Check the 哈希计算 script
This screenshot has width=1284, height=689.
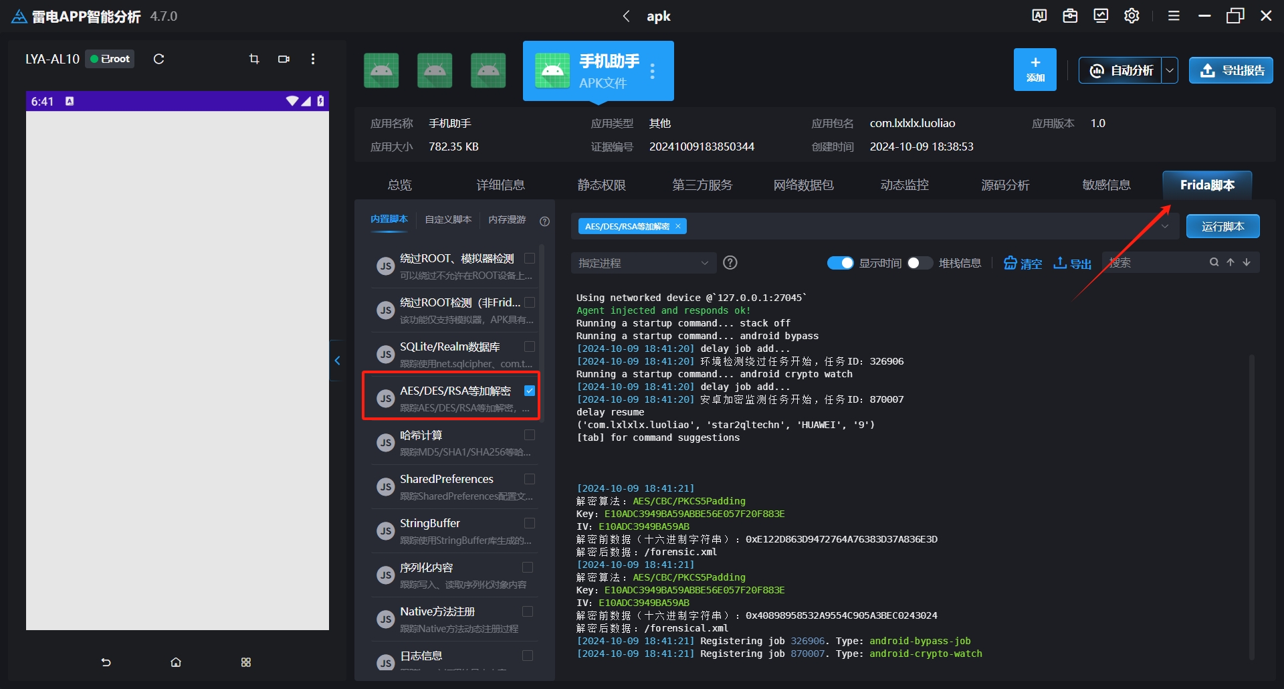click(530, 435)
